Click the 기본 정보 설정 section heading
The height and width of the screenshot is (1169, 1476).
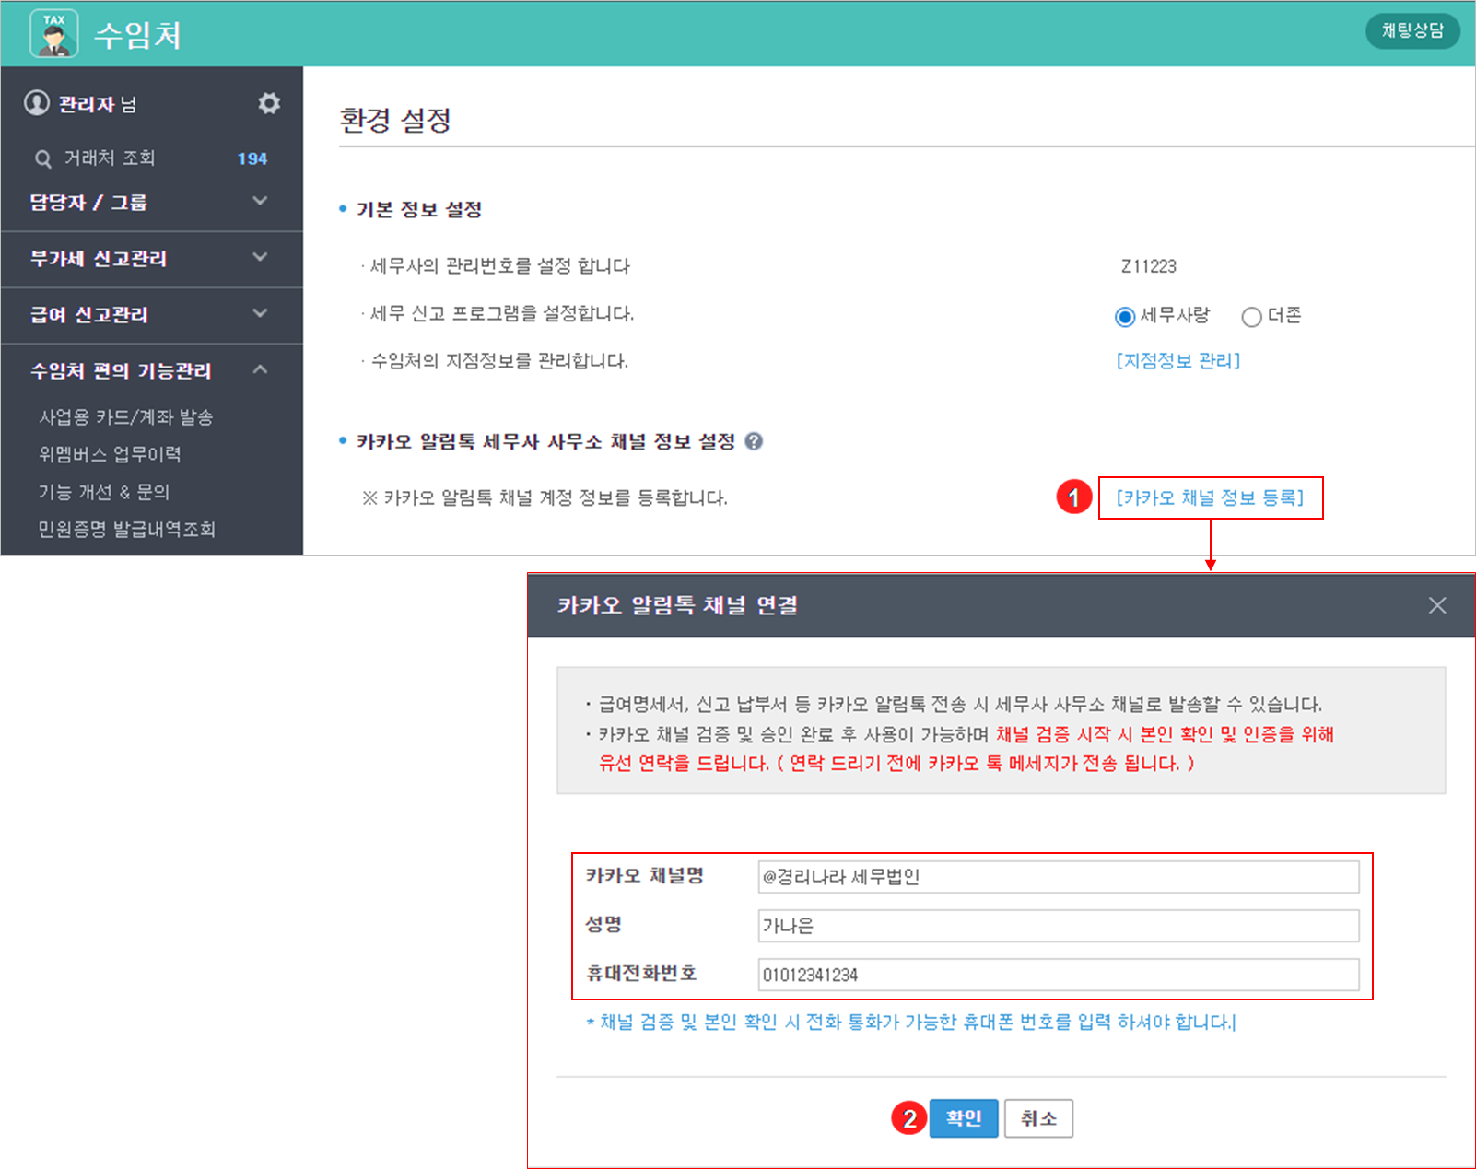(x=419, y=210)
